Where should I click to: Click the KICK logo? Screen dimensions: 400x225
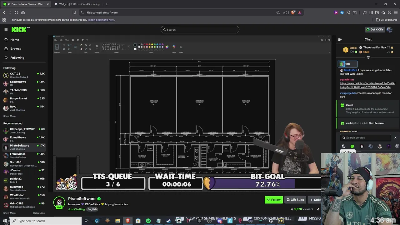tap(21, 29)
